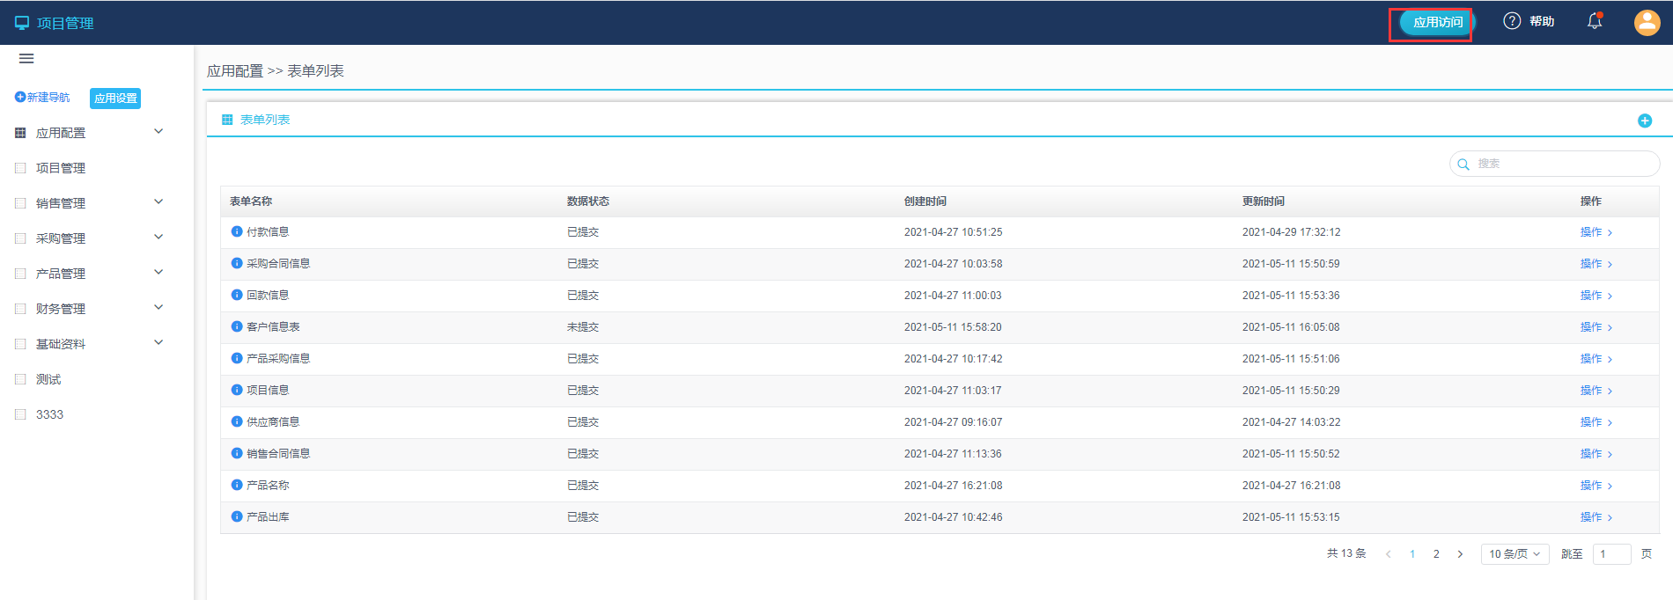Viewport: 1673px width, 600px height.
Task: Click the plus icon for 新建导航
Action: (20, 98)
